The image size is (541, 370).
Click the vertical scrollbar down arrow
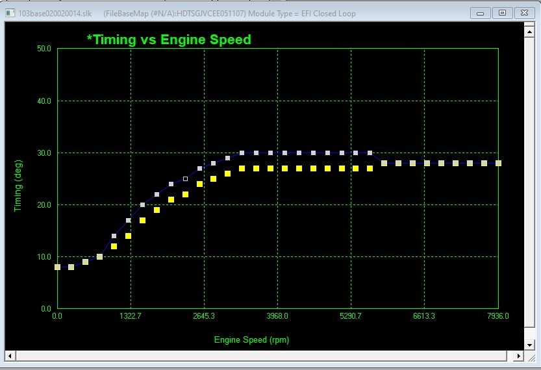click(529, 345)
